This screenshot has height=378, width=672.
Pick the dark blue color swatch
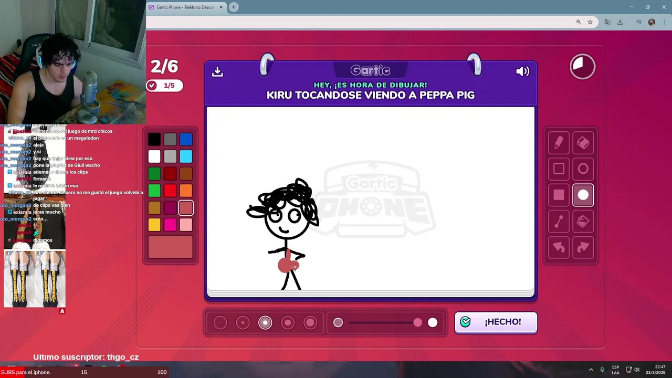pyautogui.click(x=186, y=139)
